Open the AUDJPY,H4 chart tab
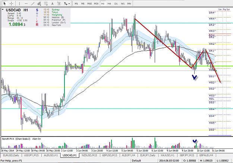This screenshot has width=233, height=163. coord(129,155)
